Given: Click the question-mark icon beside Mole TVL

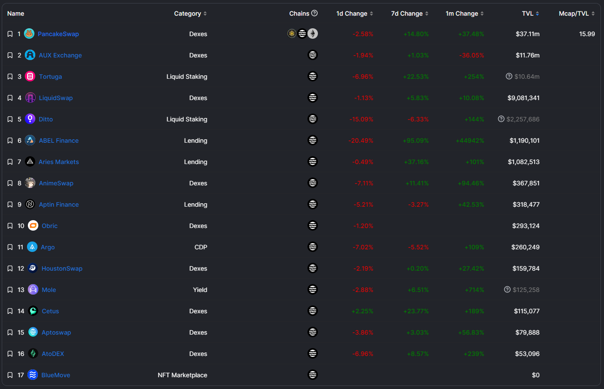Looking at the screenshot, I should point(507,289).
